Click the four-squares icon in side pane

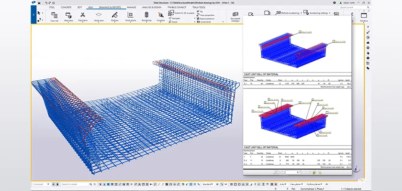[368, 63]
